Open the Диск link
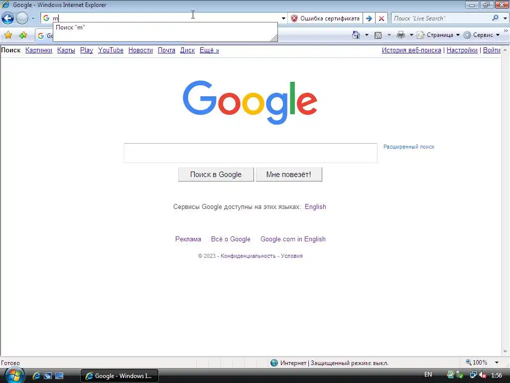Image resolution: width=510 pixels, height=383 pixels. point(187,50)
